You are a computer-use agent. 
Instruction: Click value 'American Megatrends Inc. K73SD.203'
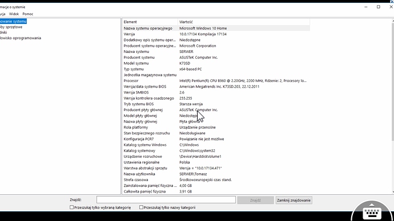pos(219,87)
